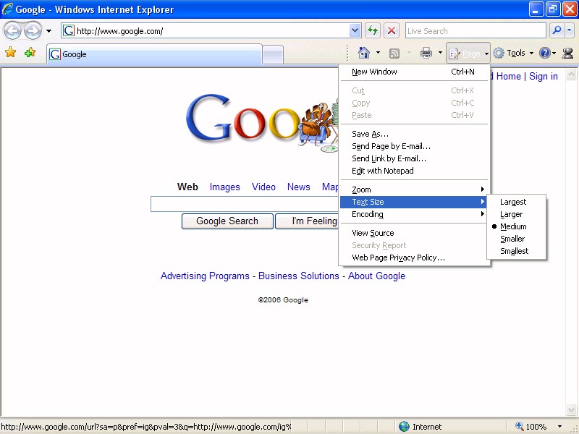
Task: Click the scrollbar up arrow
Action: (571, 75)
